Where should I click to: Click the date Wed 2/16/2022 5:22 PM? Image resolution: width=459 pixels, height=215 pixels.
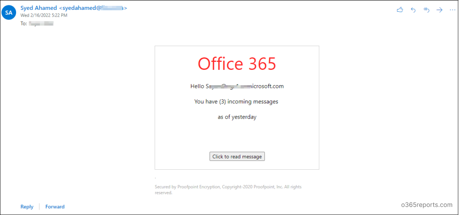tap(44, 15)
